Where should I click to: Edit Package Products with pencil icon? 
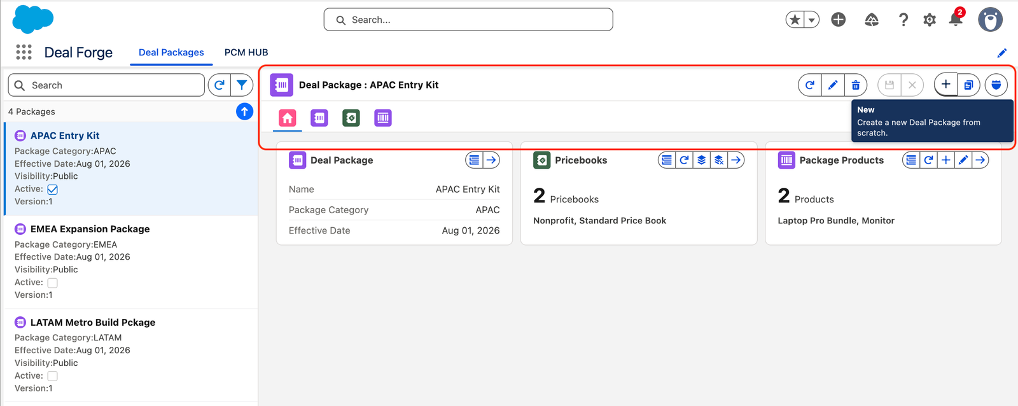tap(963, 160)
